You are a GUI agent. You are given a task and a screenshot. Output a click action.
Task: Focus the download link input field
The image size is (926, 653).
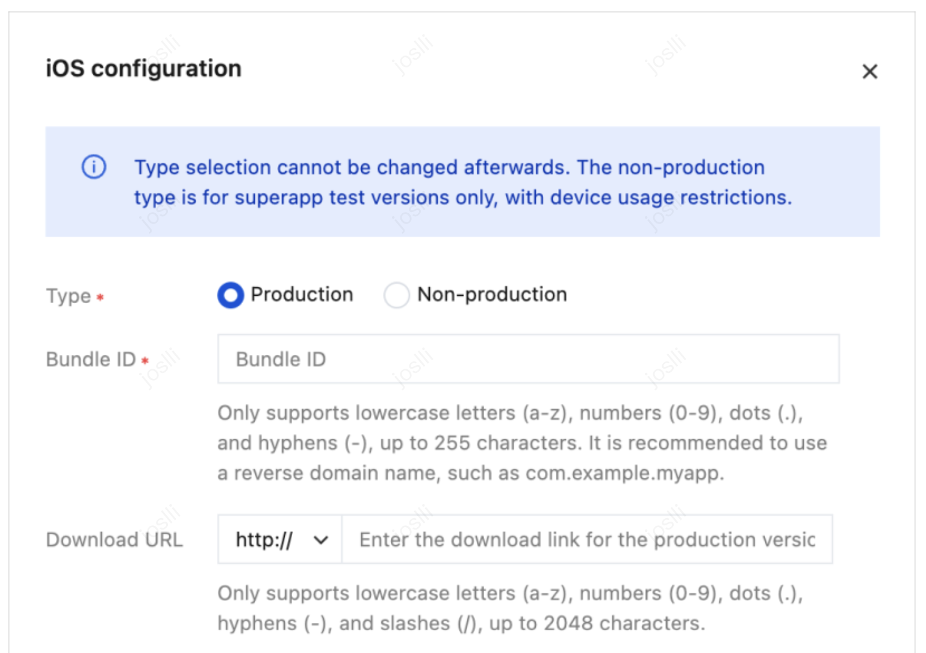(587, 539)
